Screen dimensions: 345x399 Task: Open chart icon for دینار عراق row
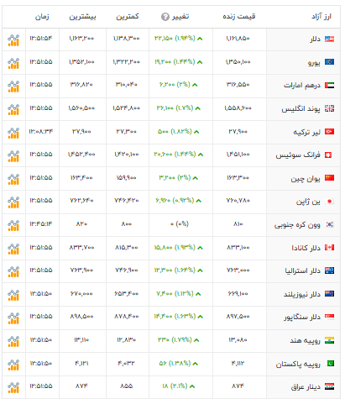[13, 387]
